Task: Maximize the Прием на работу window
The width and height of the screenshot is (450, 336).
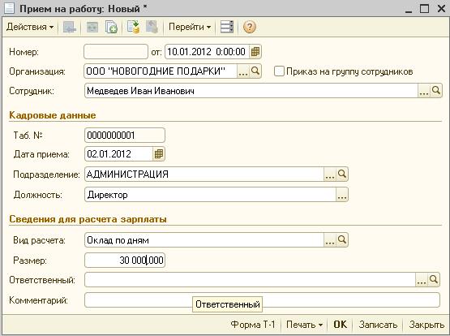Action: [424, 8]
